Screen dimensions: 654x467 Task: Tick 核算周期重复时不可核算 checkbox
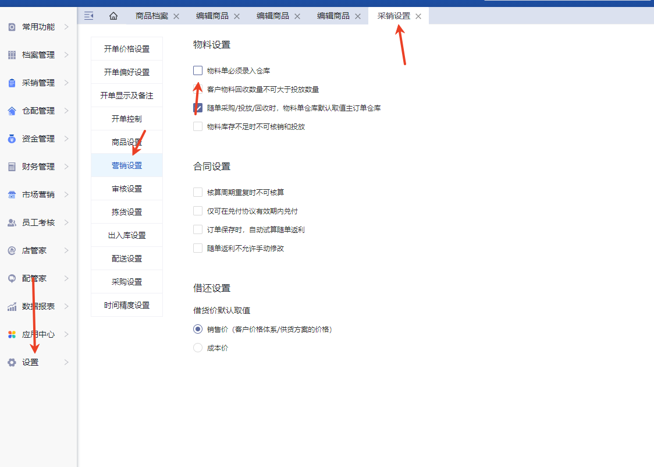tap(198, 192)
